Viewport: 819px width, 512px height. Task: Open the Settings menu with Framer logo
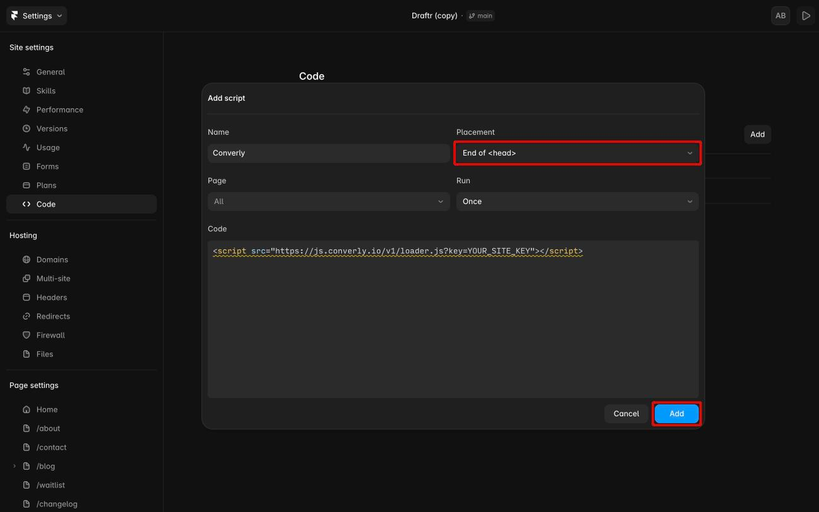(x=36, y=16)
